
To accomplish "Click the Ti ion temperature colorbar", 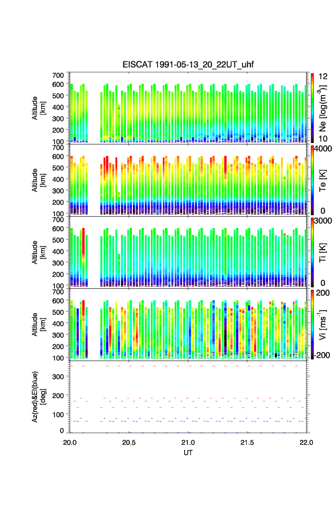I will click(312, 252).
